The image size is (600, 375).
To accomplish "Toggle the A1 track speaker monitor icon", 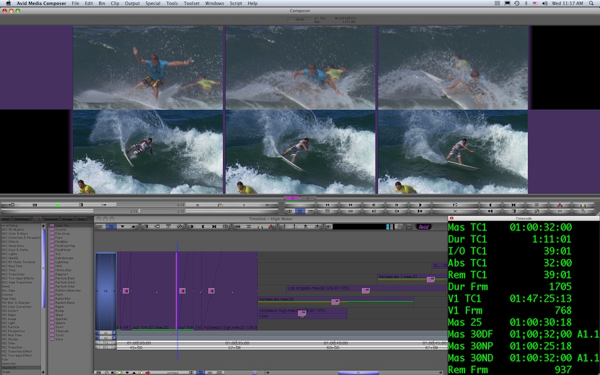I will [x=114, y=333].
